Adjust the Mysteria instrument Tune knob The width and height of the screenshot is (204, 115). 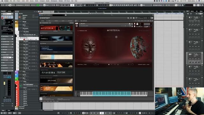137,24
